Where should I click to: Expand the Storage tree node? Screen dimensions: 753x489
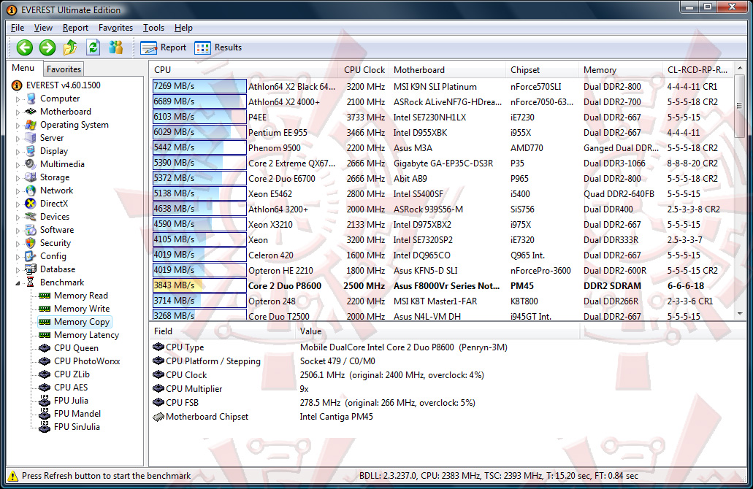(18, 178)
